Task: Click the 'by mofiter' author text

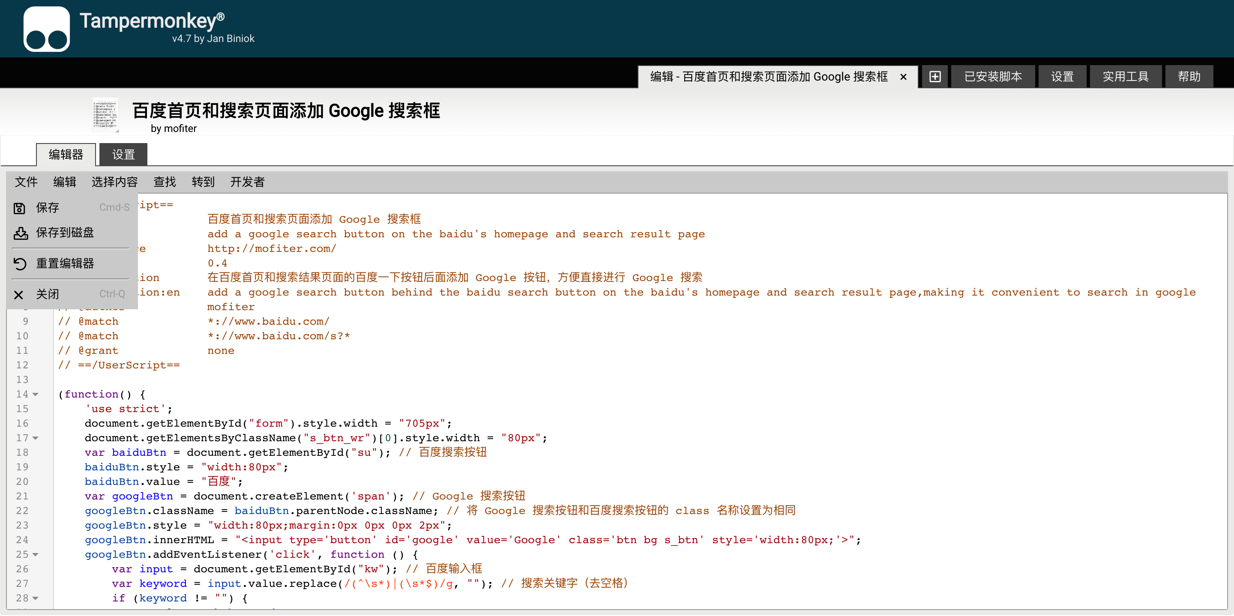Action: (x=174, y=129)
